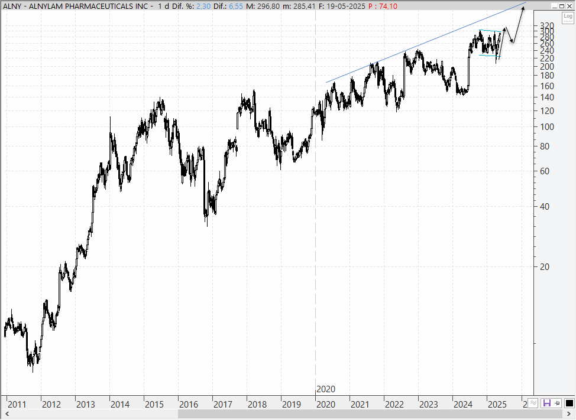Click the 2024 label on time axis
The height and width of the screenshot is (420, 576).
[x=463, y=404]
